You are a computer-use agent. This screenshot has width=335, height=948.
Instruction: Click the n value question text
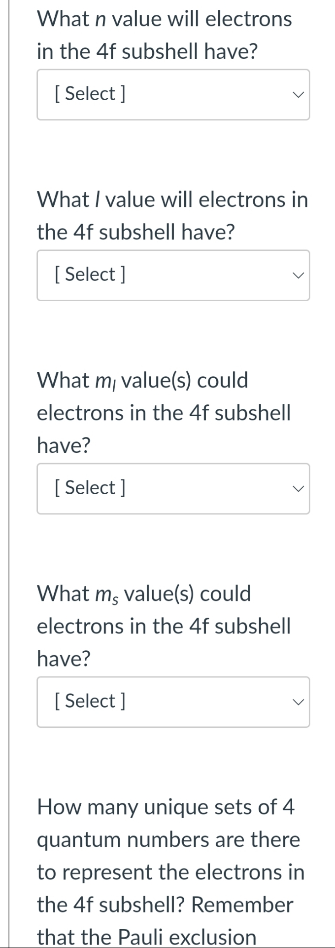(163, 35)
